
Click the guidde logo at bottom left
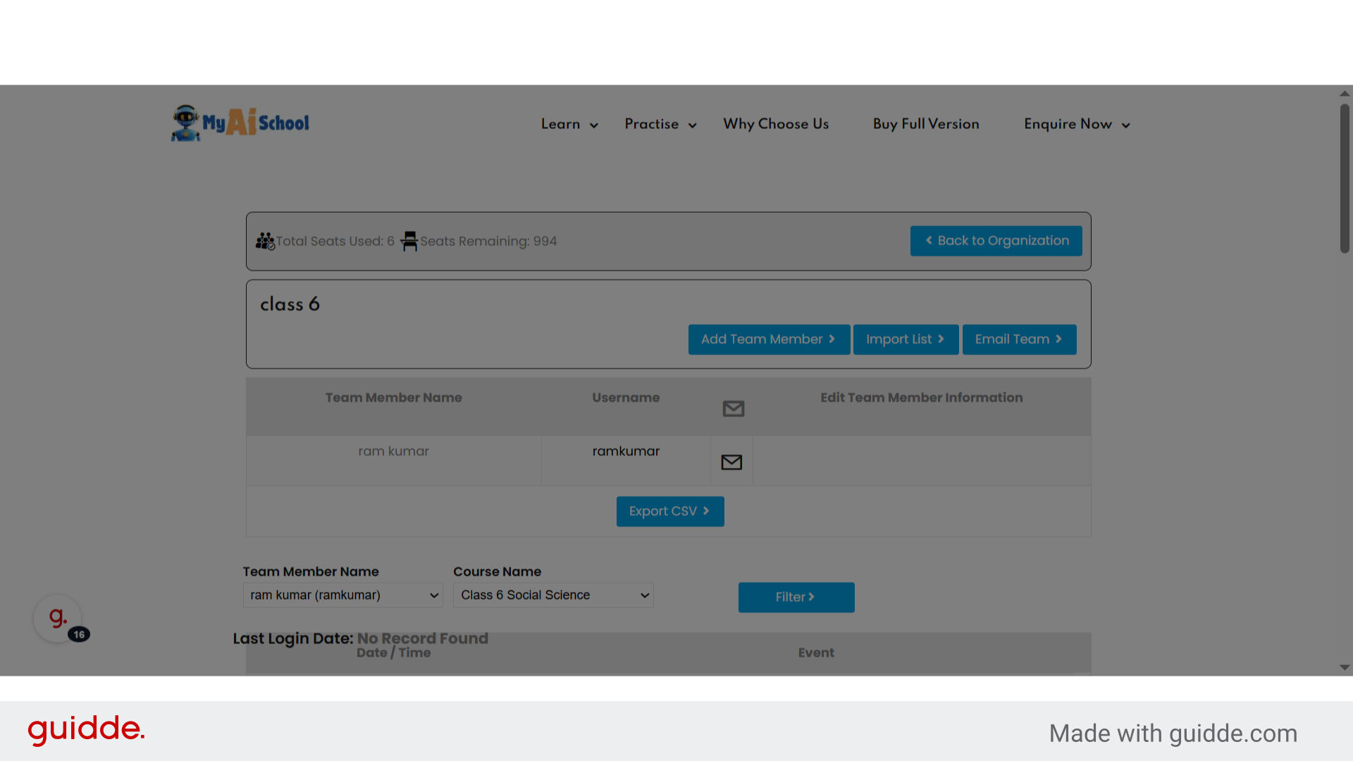pos(86,729)
